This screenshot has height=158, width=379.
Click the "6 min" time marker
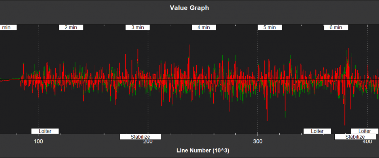point(335,28)
